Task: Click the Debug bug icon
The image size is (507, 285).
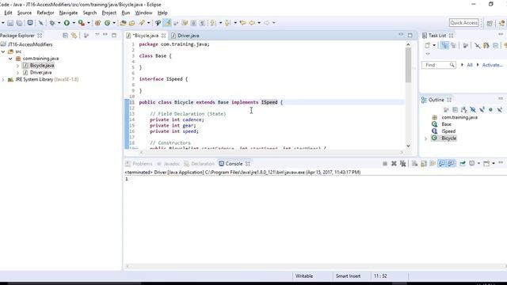Action: pos(51,23)
